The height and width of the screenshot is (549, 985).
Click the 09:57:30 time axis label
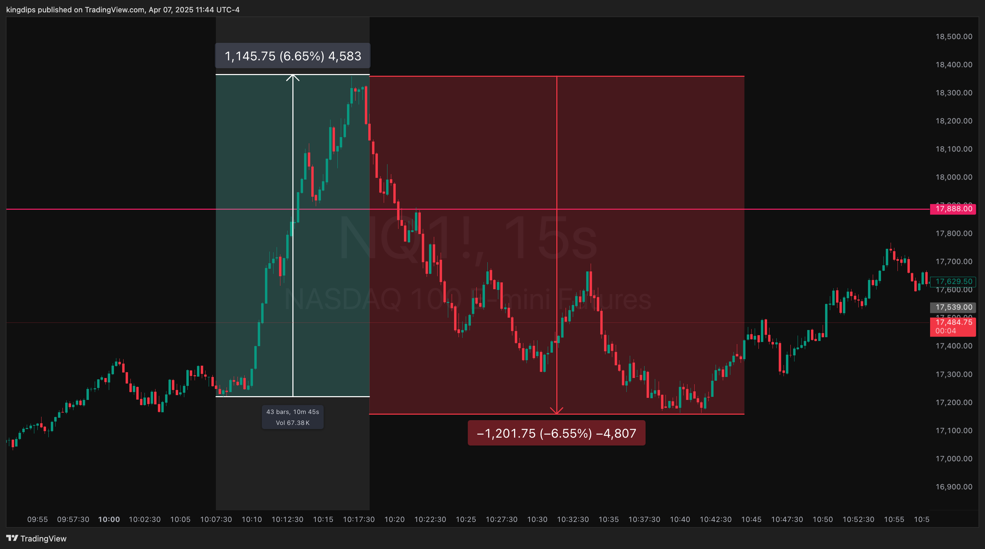point(73,519)
